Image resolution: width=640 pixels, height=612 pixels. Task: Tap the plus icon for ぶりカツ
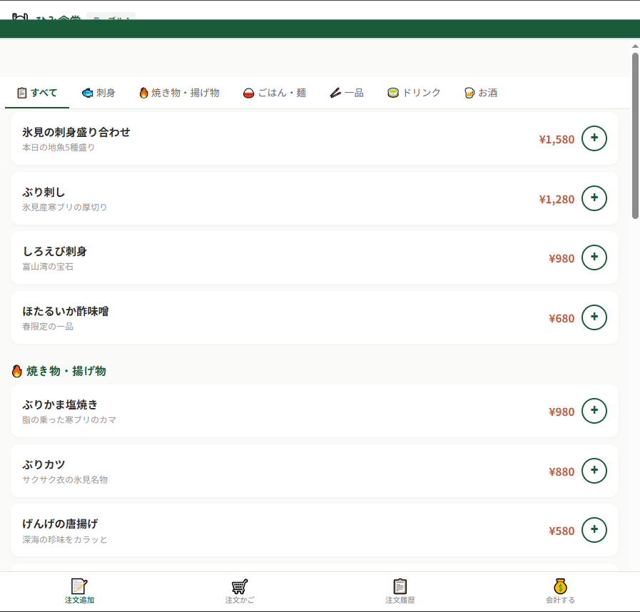(x=594, y=471)
